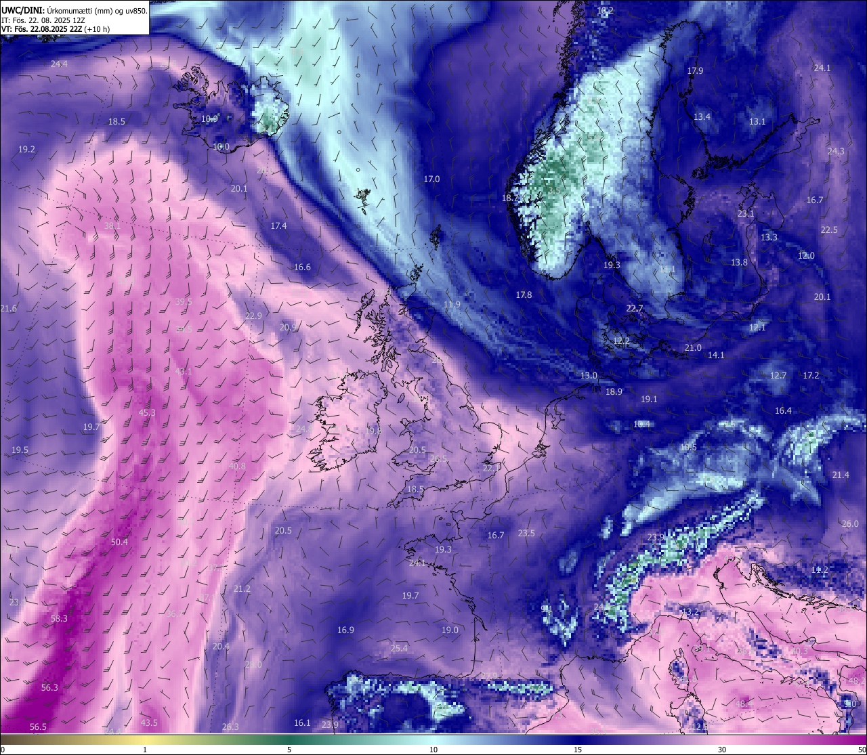This screenshot has height=755, width=867.
Task: Click the 11.9 value label
Action: point(452,305)
